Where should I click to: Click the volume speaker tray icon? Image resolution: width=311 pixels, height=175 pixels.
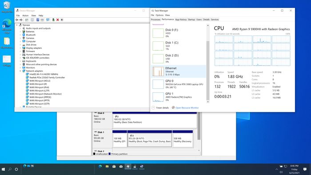(281, 172)
